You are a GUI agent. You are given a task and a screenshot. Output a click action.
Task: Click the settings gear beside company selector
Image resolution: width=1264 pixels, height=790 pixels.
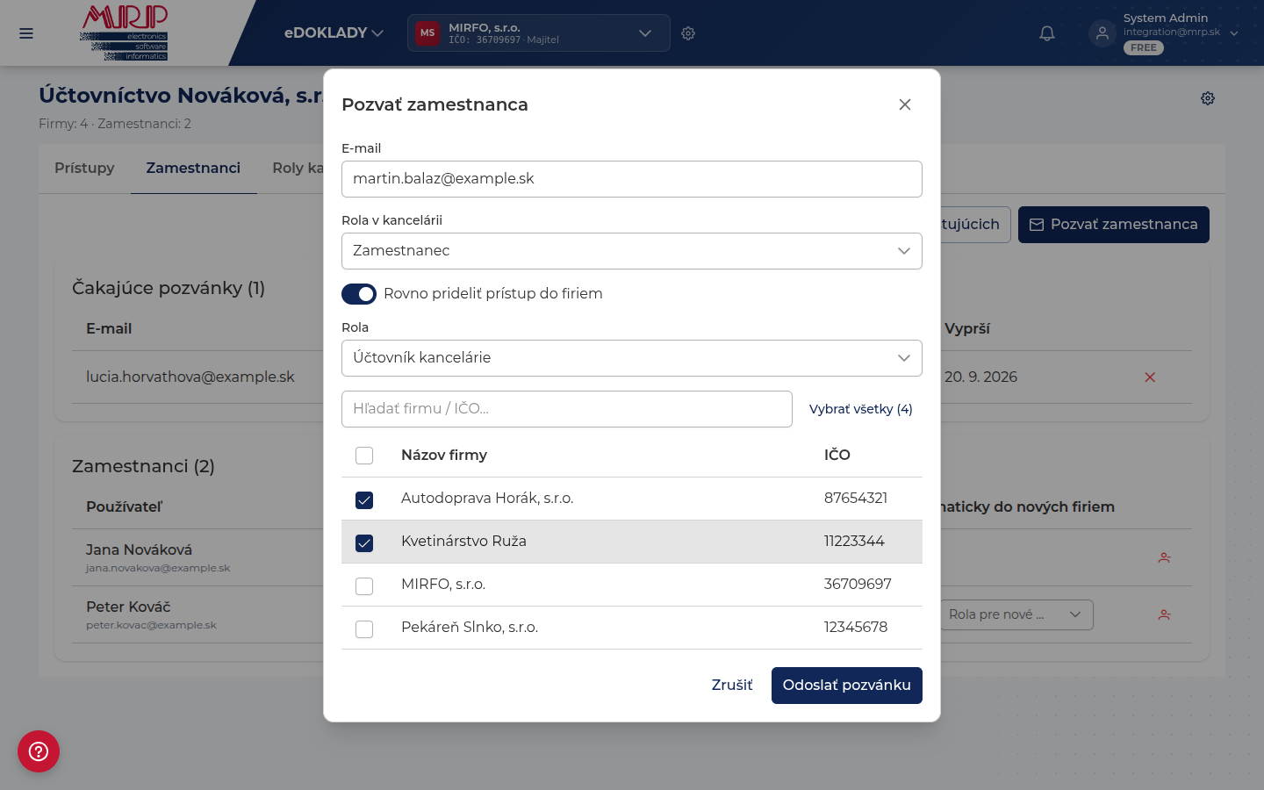(688, 33)
